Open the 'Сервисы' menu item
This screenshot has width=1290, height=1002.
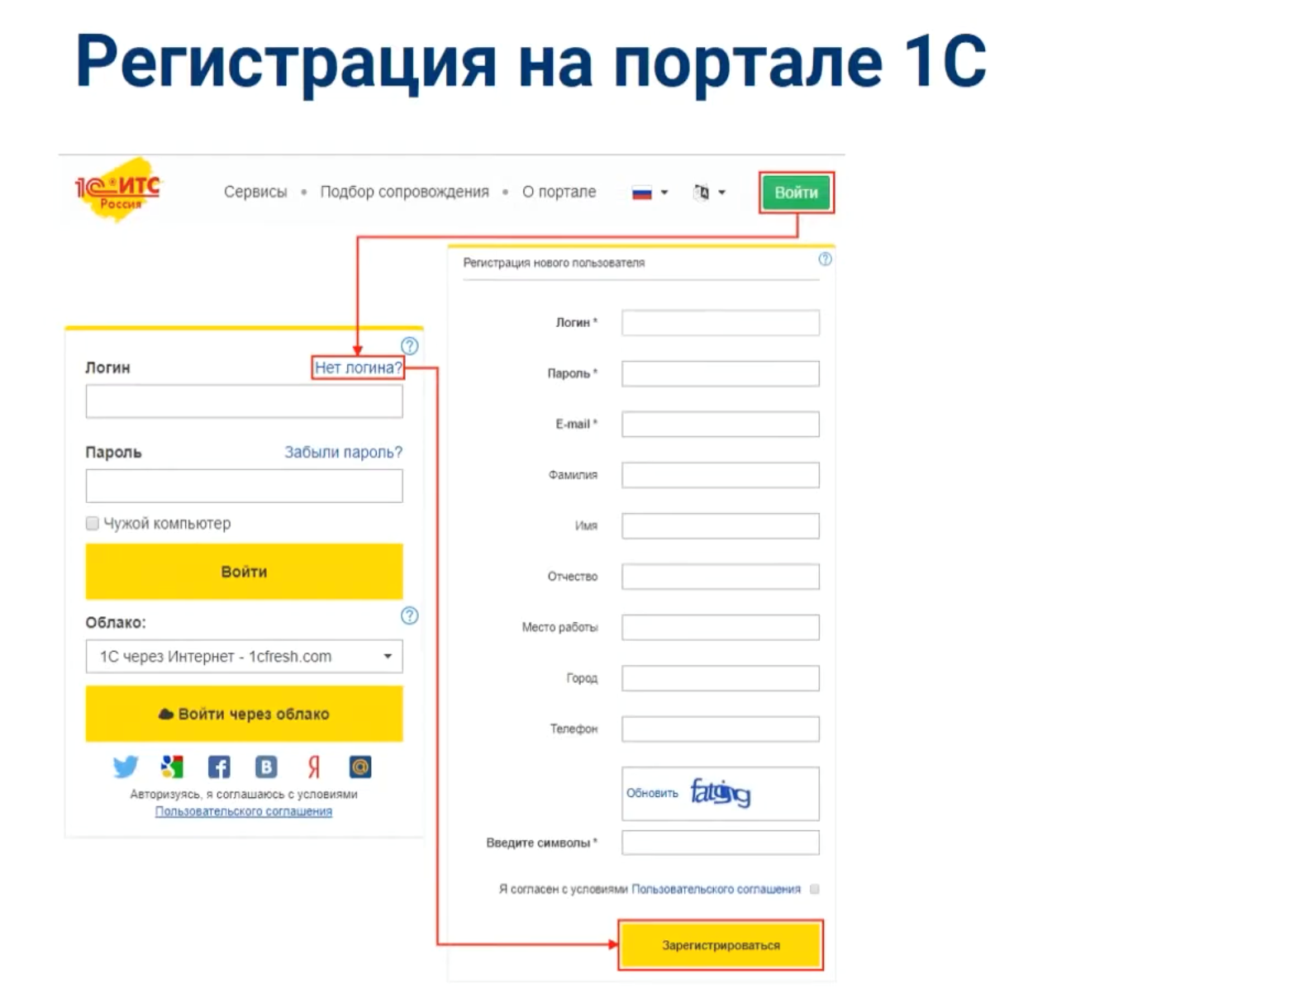[x=255, y=192]
